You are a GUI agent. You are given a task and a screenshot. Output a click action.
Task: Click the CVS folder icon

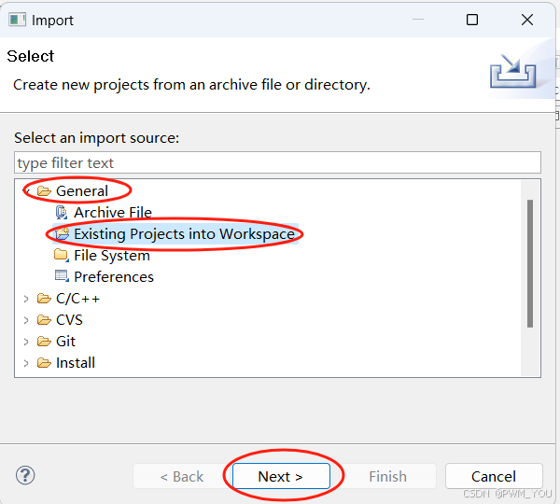point(44,320)
